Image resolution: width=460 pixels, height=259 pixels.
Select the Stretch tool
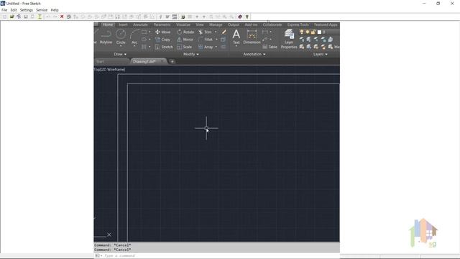(x=164, y=47)
